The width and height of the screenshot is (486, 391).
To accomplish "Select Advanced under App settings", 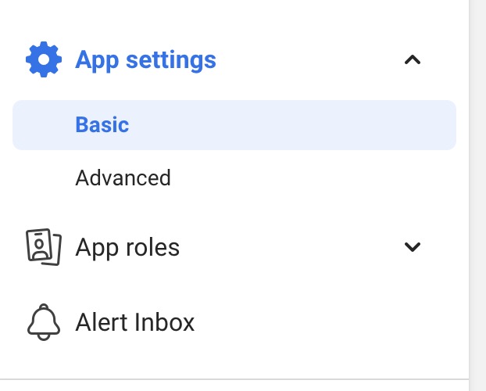I will click(x=123, y=178).
